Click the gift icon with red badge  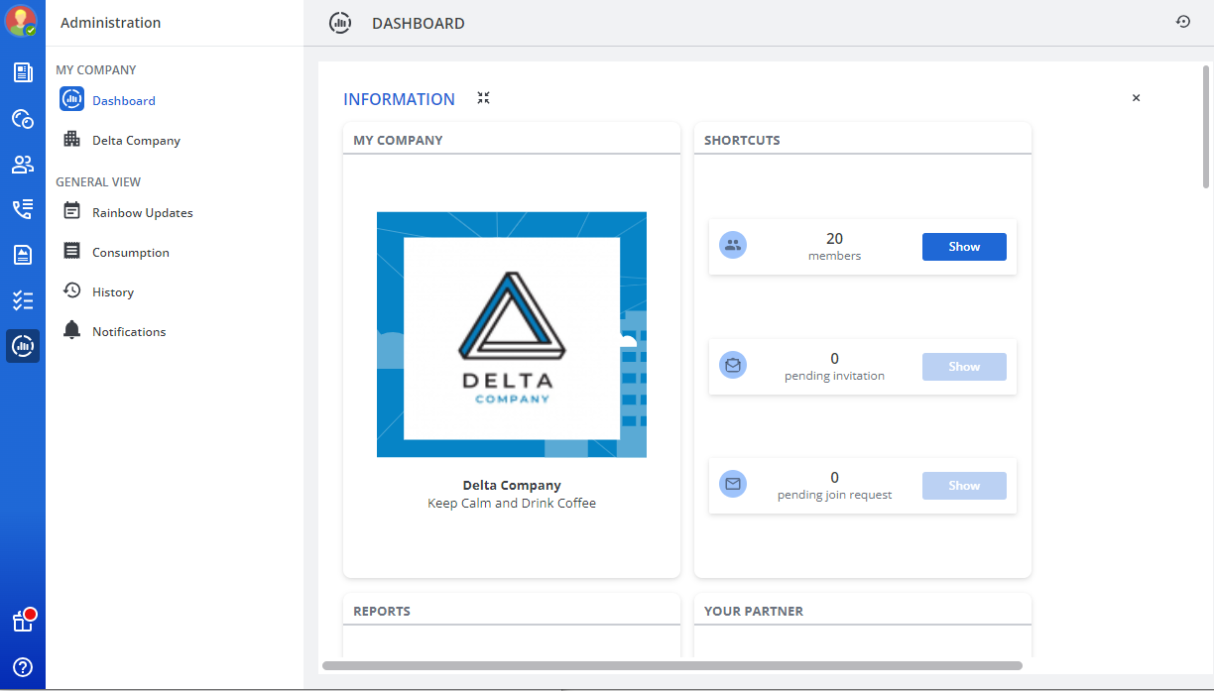[x=23, y=622]
